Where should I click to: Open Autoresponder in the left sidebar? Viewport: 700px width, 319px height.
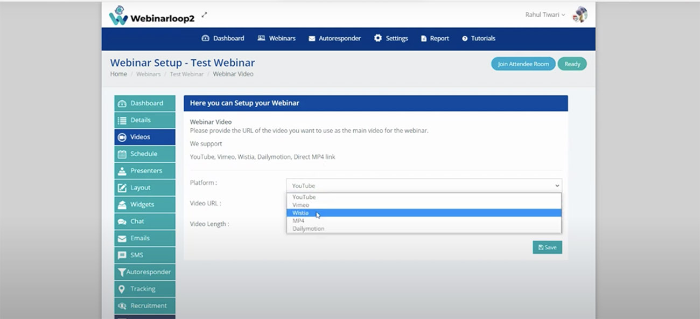145,272
